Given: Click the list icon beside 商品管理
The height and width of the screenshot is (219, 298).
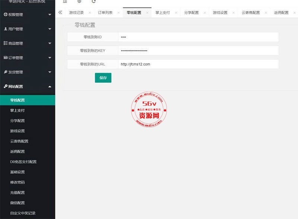Looking at the screenshot, I should coord(6,43).
